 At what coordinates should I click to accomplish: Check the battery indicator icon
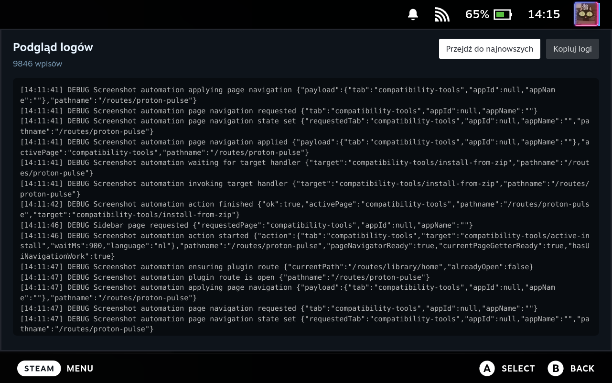pos(503,14)
